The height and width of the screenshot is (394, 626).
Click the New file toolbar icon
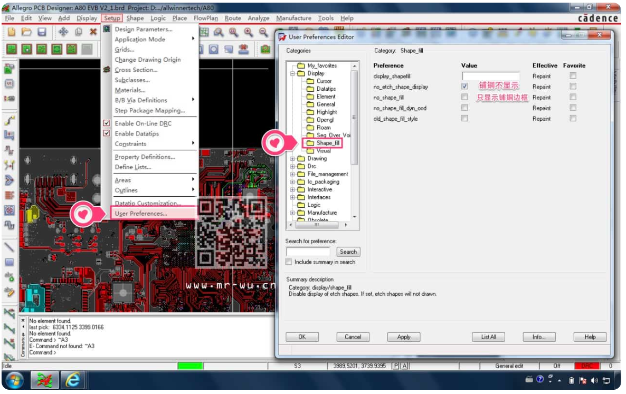pos(11,32)
